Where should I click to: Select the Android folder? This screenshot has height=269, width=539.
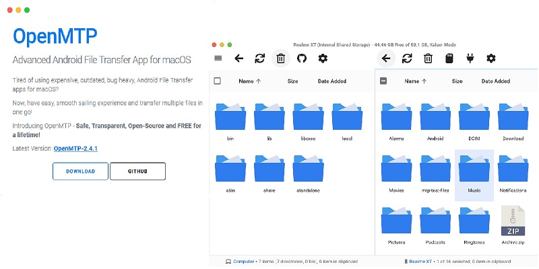pos(435,122)
